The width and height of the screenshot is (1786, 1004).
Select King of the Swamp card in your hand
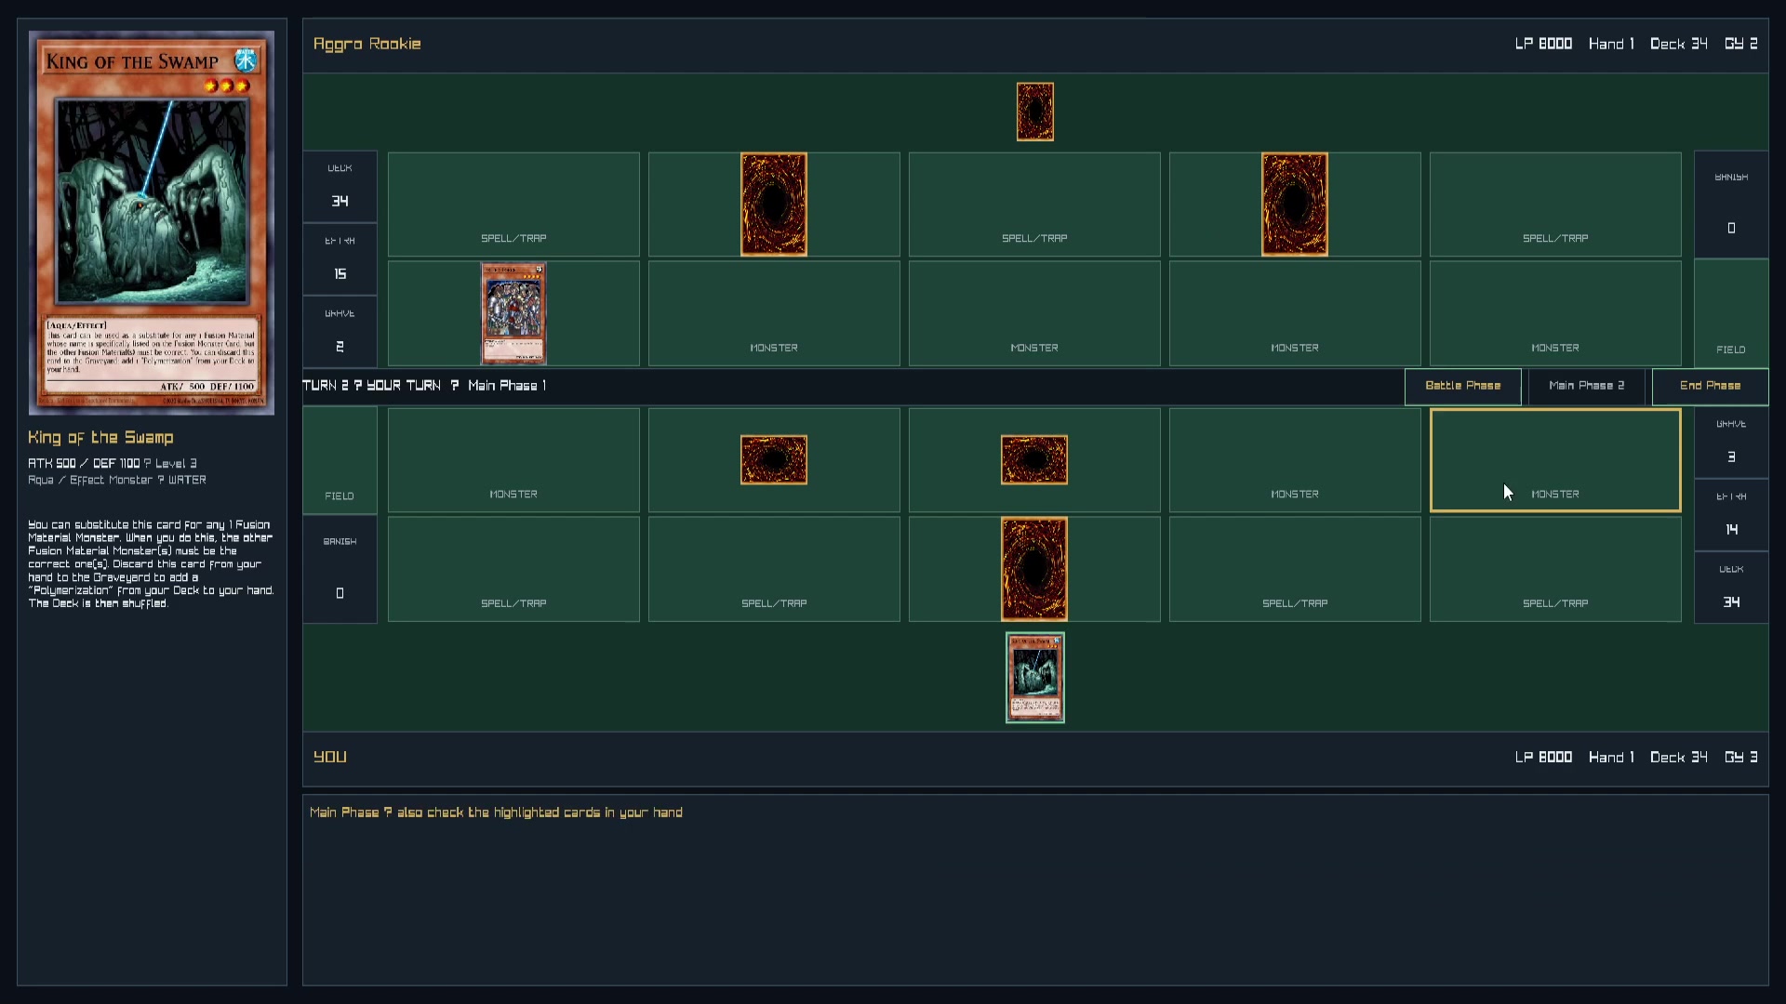click(x=1034, y=678)
